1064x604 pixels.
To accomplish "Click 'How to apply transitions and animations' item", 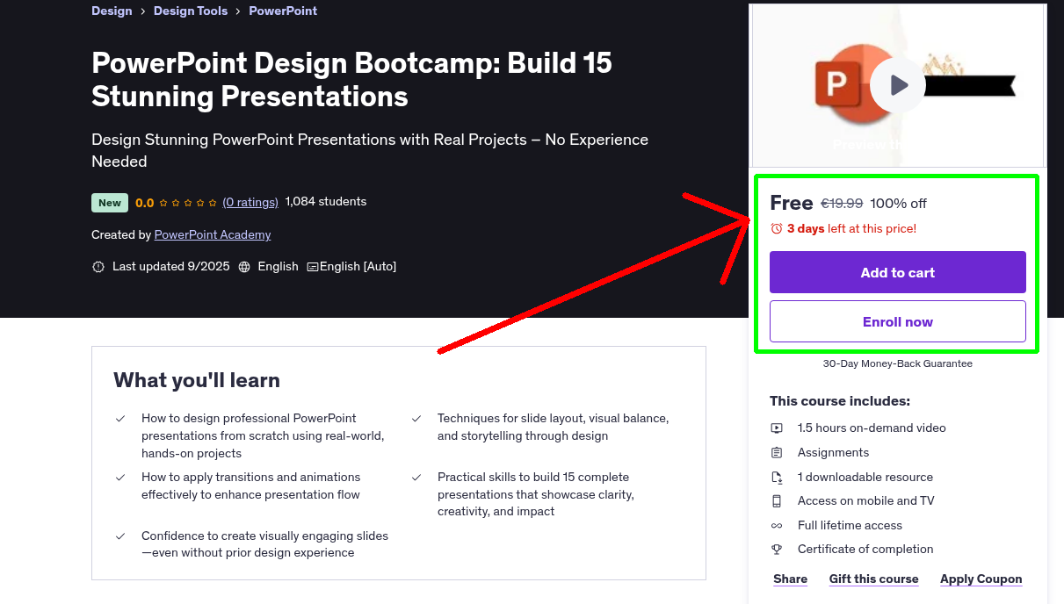I will point(251,486).
